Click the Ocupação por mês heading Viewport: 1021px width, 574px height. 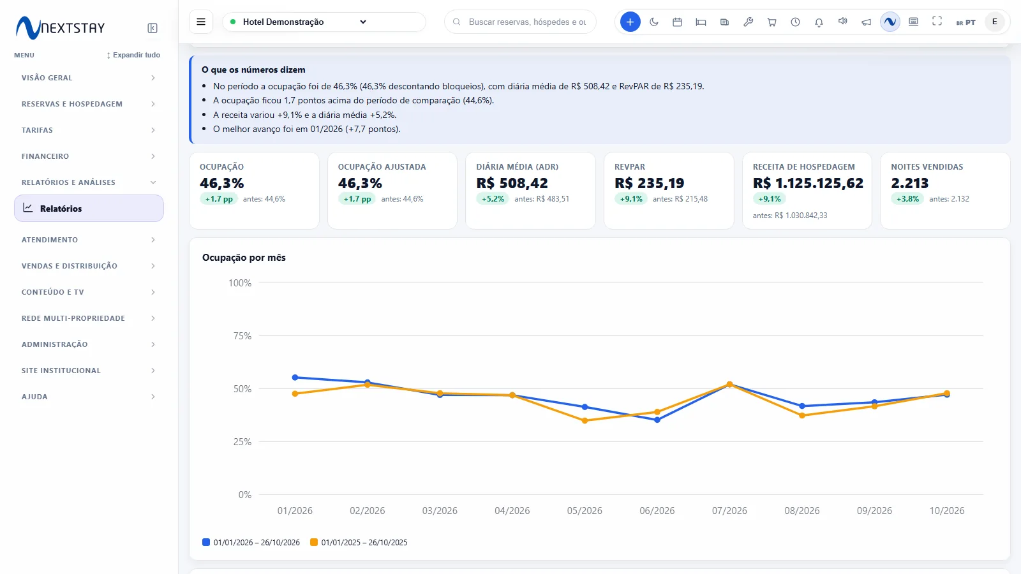[244, 258]
